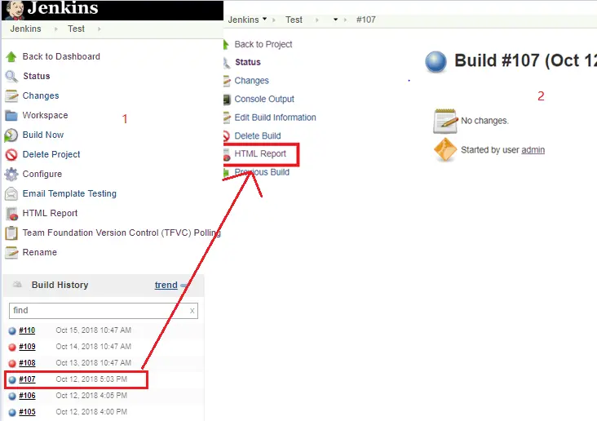Open build #106 link
The height and width of the screenshot is (421, 597).
pos(27,396)
